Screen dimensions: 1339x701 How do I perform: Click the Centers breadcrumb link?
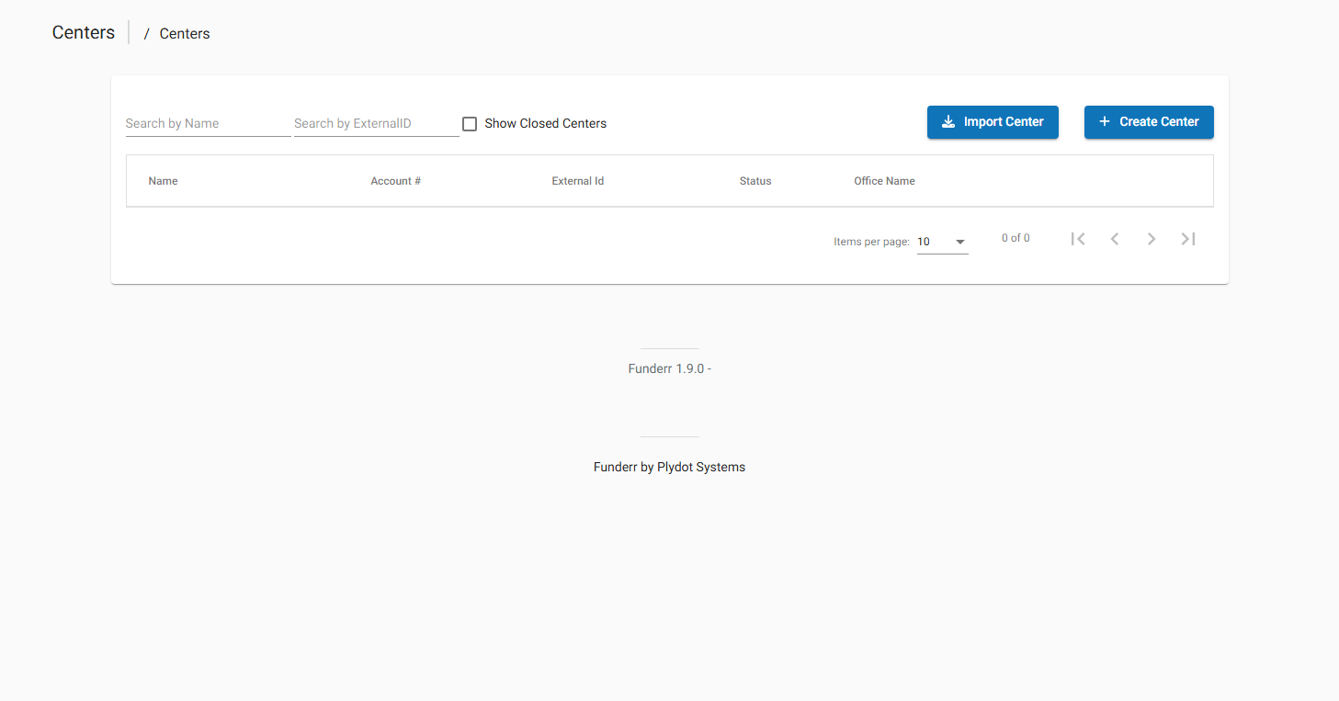185,34
